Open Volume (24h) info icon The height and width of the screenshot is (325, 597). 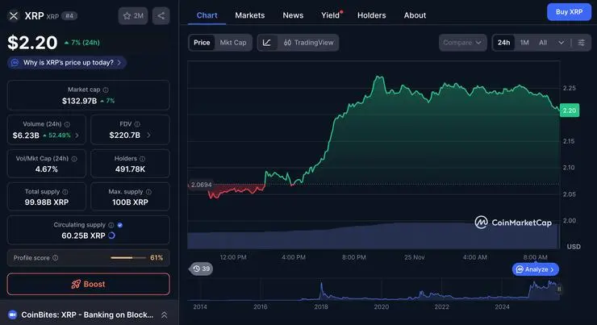click(67, 124)
